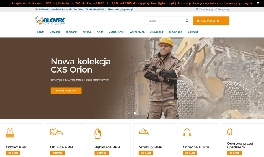Open the Oferta menu item

[x=87, y=32]
